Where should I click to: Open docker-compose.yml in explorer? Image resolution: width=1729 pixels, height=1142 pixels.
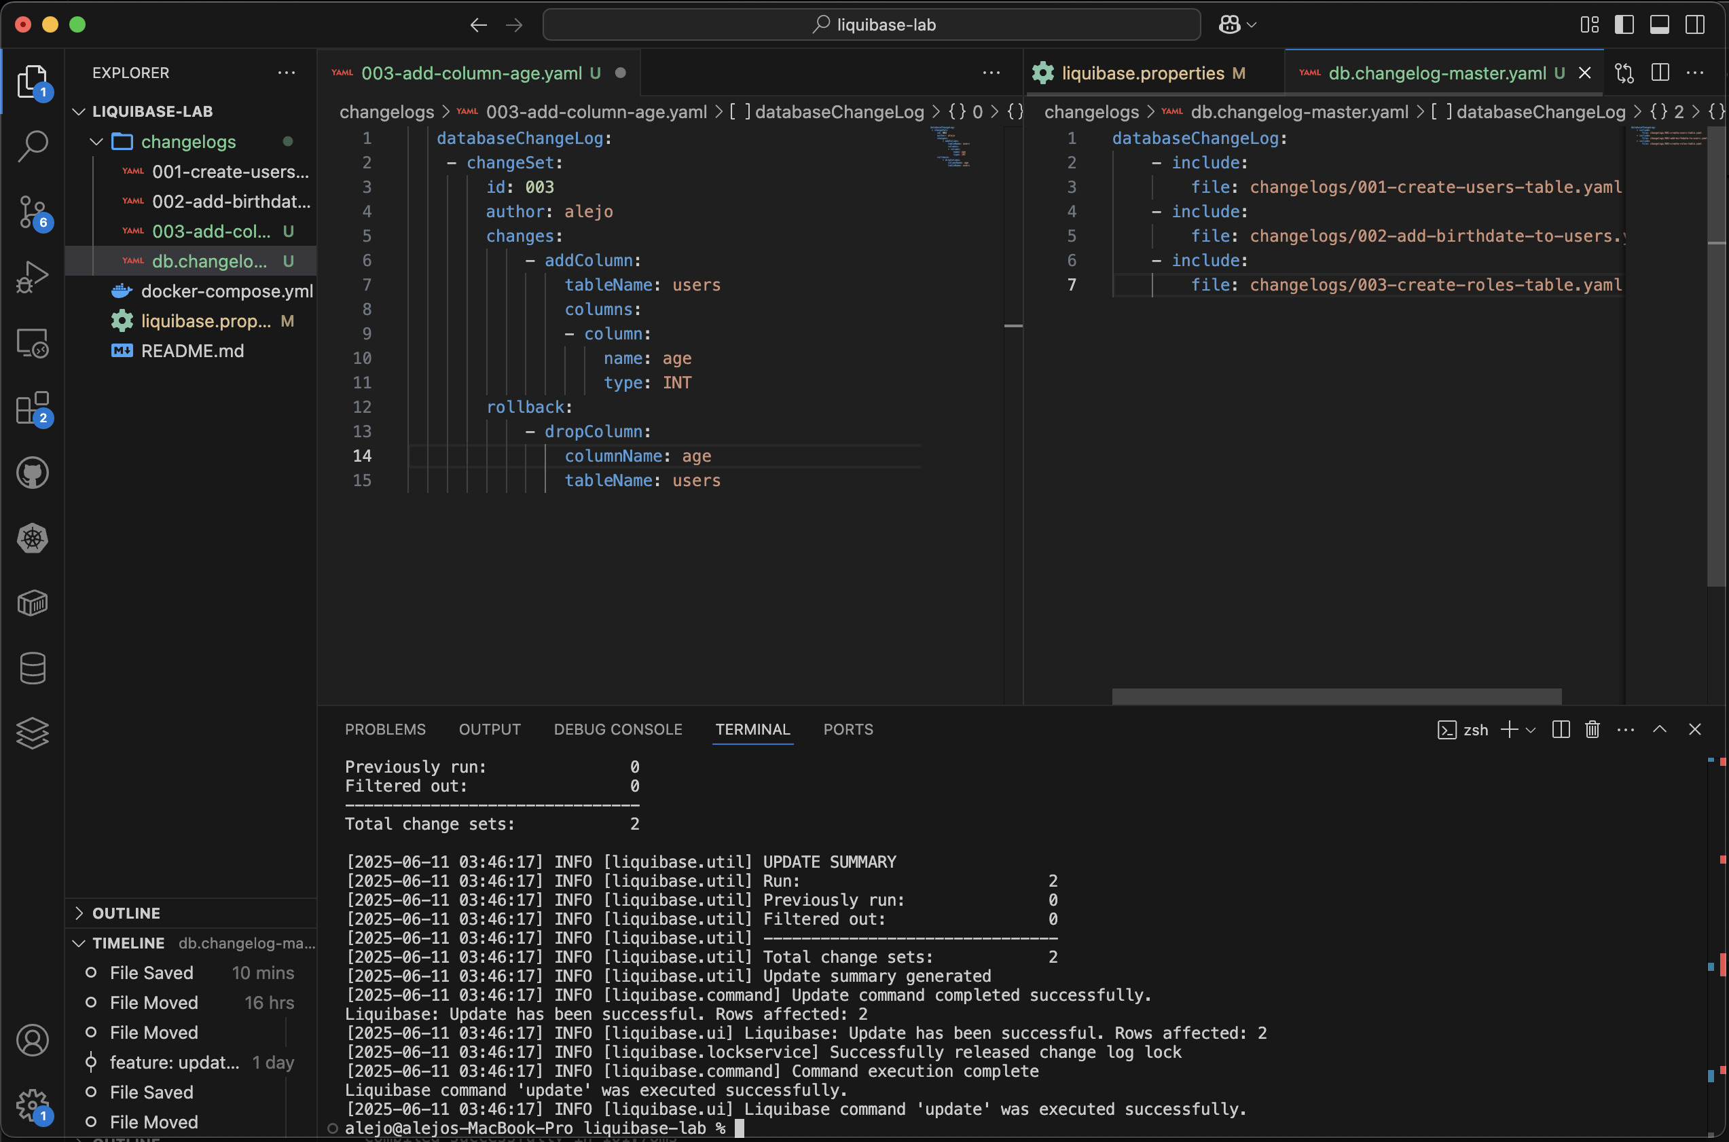[x=192, y=291]
